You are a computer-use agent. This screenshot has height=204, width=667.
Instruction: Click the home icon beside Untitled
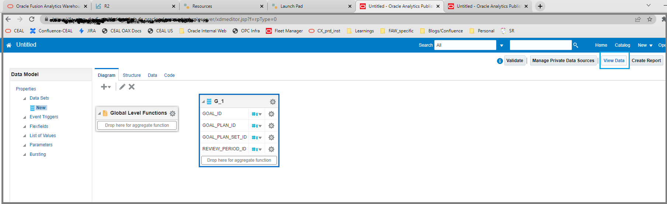point(9,45)
